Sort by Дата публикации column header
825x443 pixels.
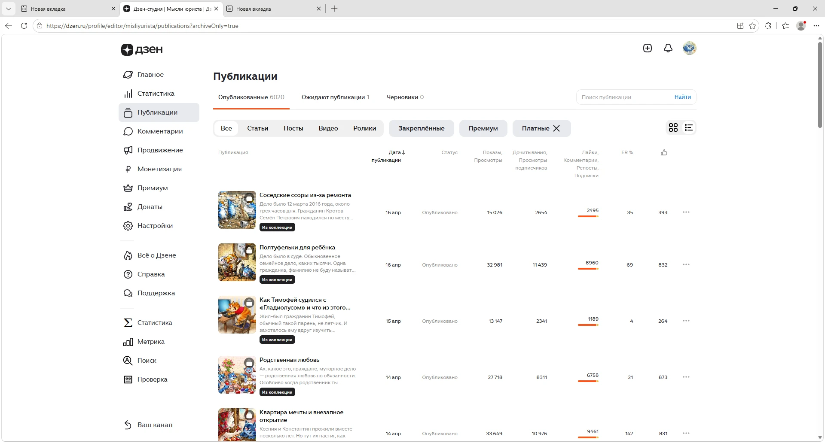387,156
